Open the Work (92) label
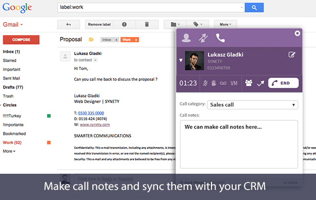The width and height of the screenshot is (316, 200). [12, 142]
